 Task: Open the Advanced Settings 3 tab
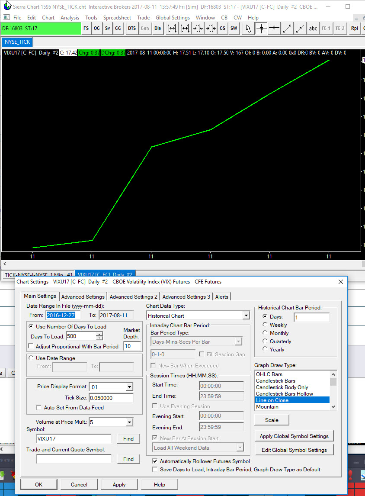186,297
